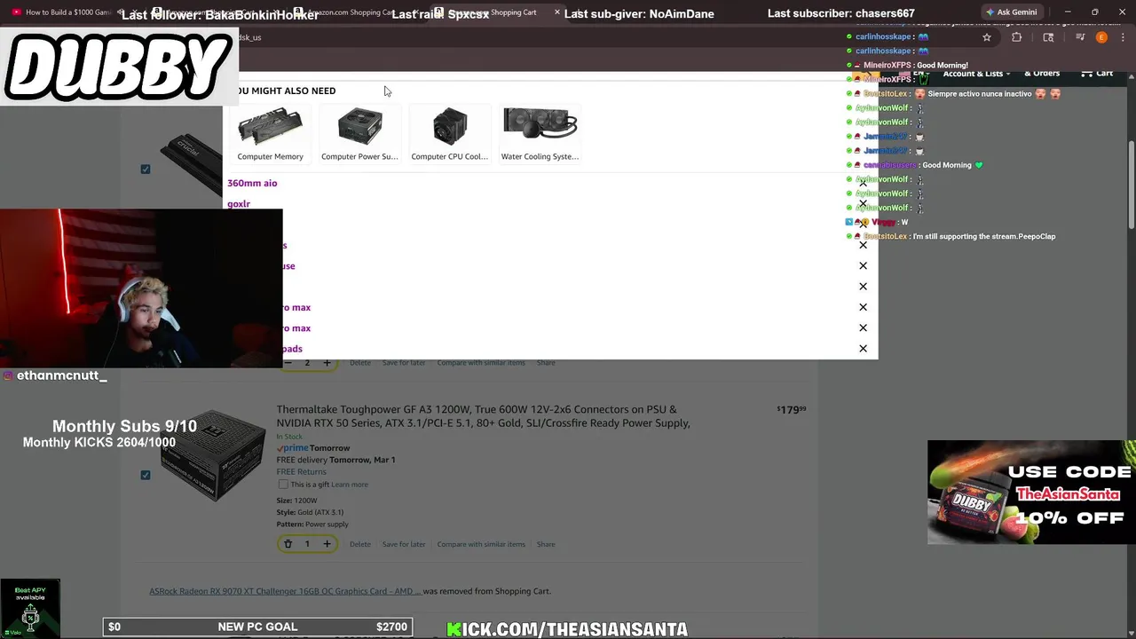Uncheck the Thermaltake power supply selection checkbox
Viewport: 1136px width, 639px height.
[x=146, y=475]
